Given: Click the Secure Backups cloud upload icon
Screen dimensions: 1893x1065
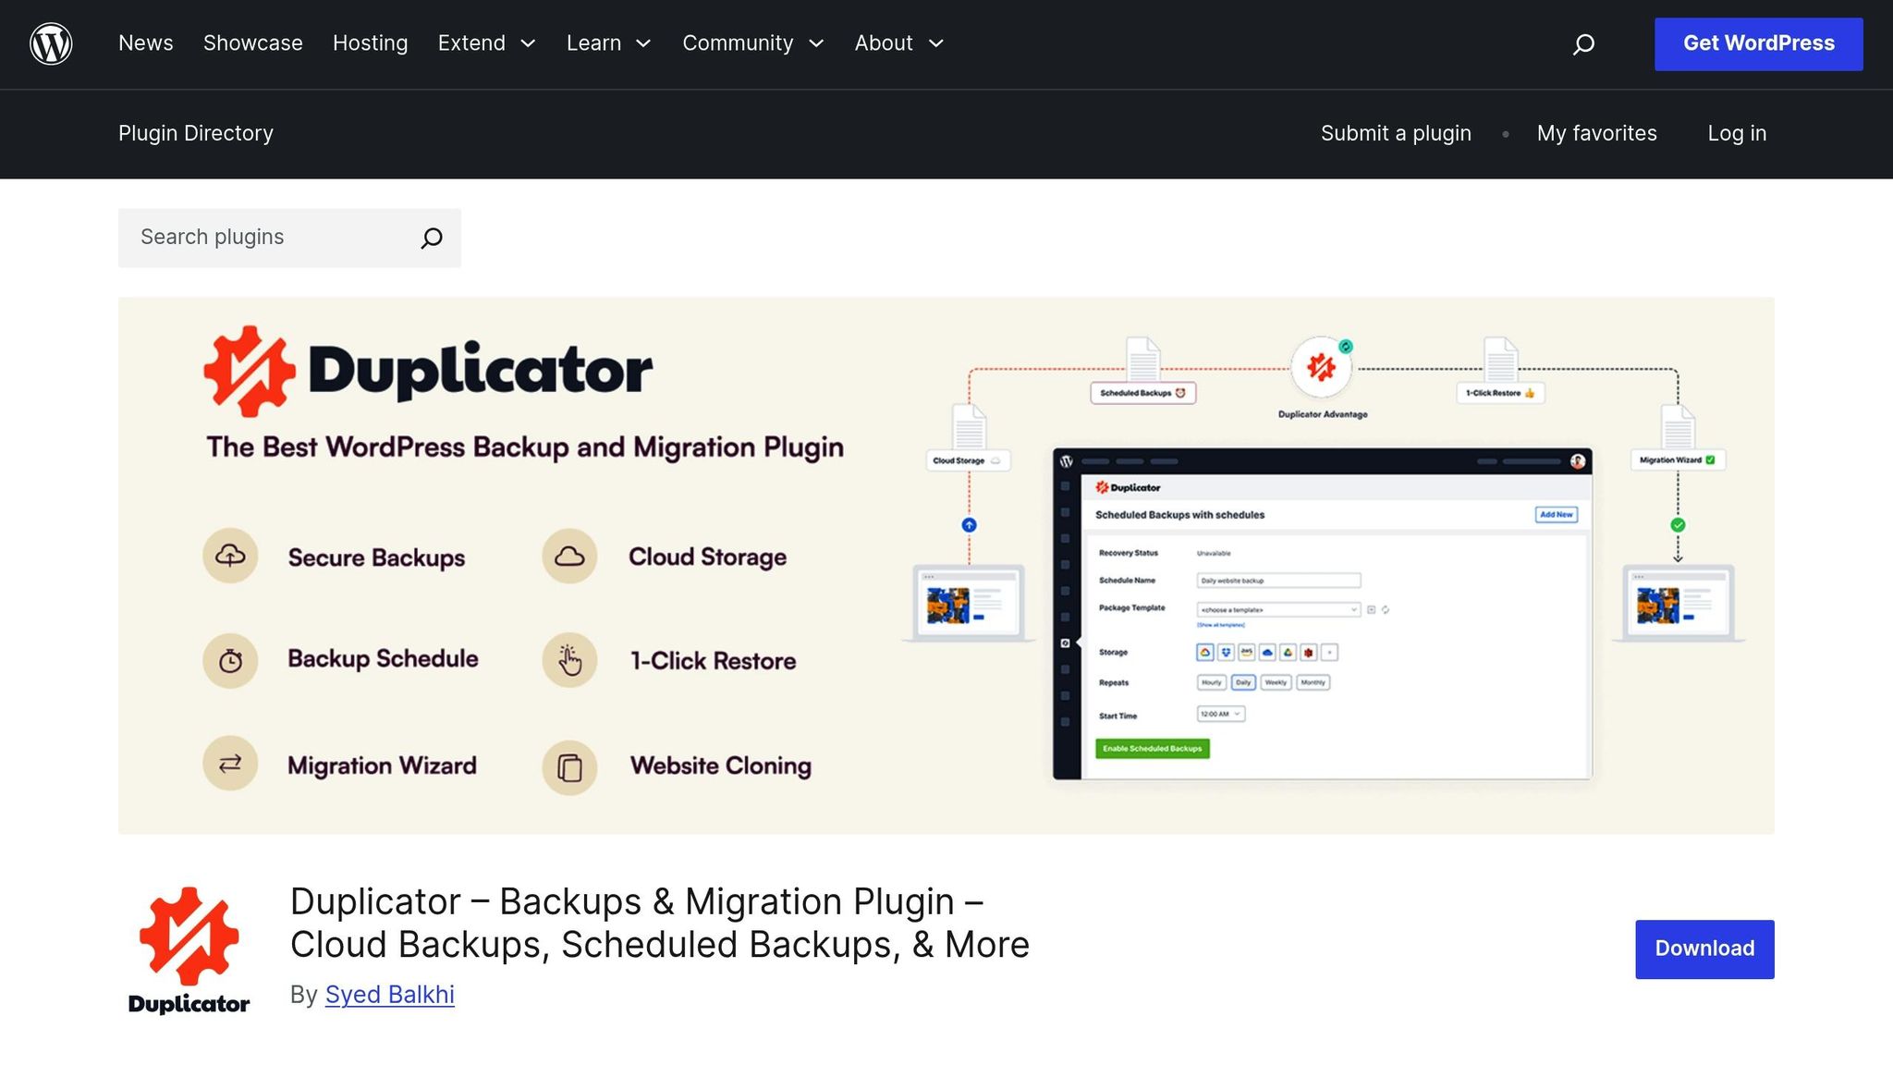Looking at the screenshot, I should click(230, 556).
